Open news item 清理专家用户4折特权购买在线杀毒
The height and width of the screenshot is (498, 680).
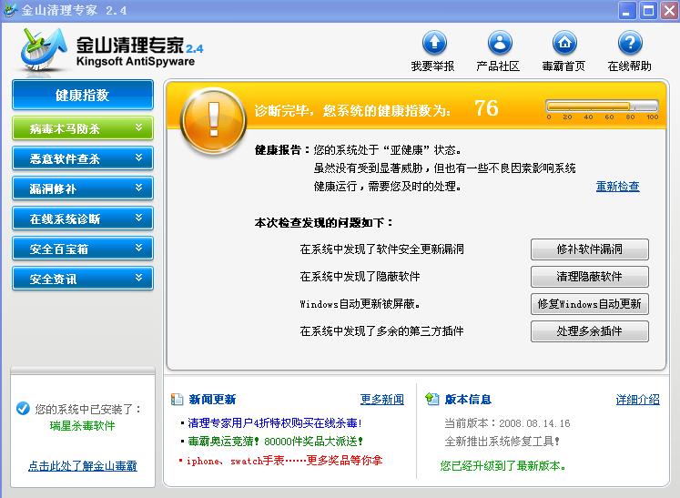pyautogui.click(x=275, y=423)
